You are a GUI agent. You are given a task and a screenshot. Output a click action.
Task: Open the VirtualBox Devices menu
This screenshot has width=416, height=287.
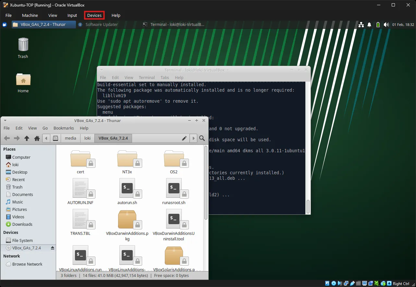[94, 15]
